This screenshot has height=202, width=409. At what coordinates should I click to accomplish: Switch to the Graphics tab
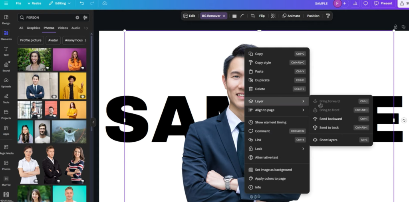tap(34, 28)
